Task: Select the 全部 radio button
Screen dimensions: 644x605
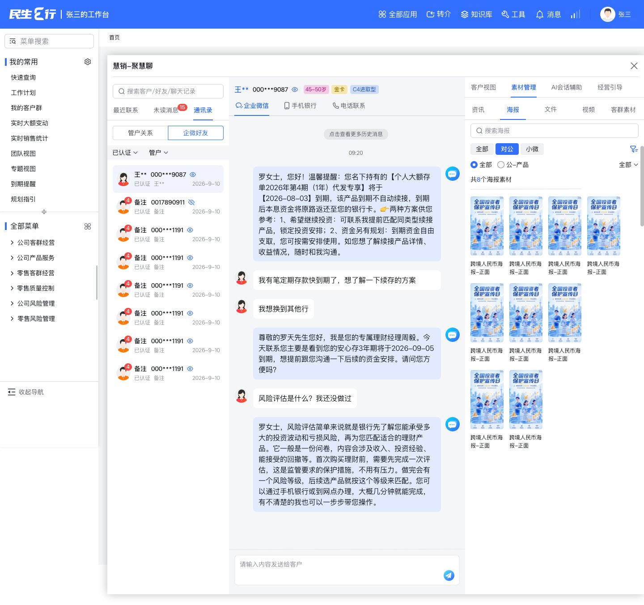Action: (x=474, y=165)
